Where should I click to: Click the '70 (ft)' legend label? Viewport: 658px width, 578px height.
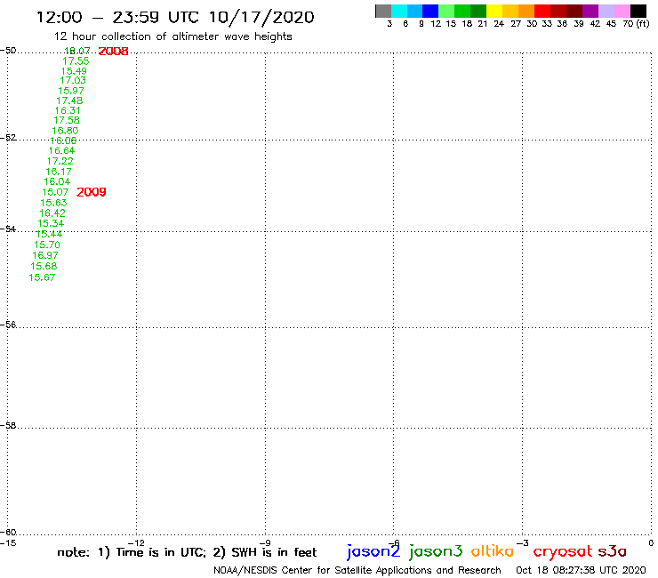(636, 24)
